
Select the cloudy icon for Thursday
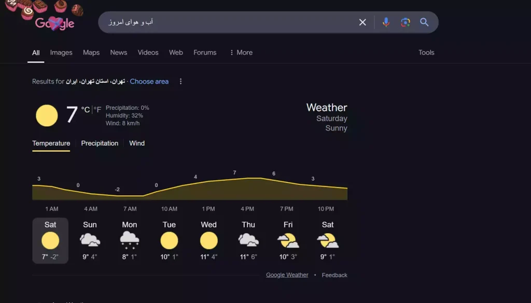[x=248, y=240]
